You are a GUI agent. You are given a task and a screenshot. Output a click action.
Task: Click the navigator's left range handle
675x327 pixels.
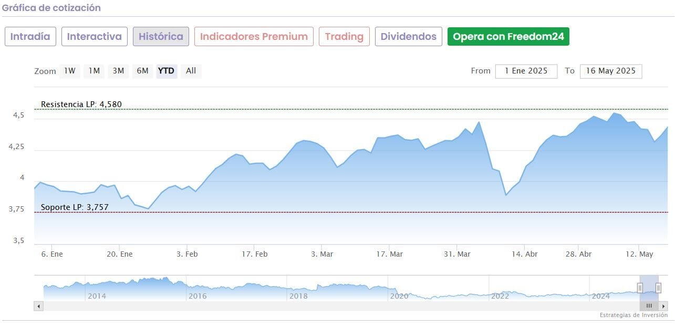coord(640,288)
